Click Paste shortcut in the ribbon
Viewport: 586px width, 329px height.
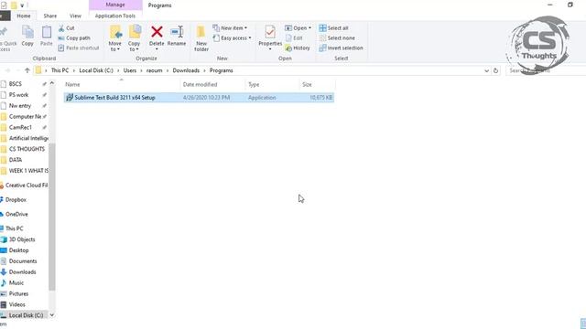(79, 48)
